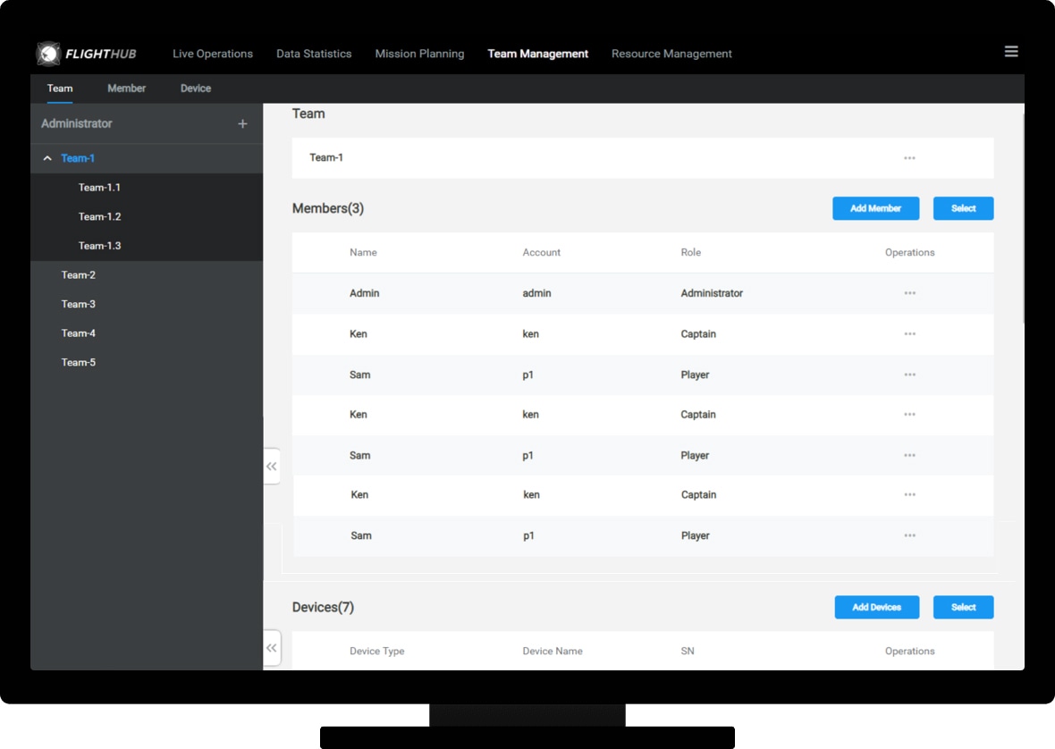The height and width of the screenshot is (749, 1055).
Task: Open operations ellipsis for first Sam row
Action: click(x=909, y=375)
